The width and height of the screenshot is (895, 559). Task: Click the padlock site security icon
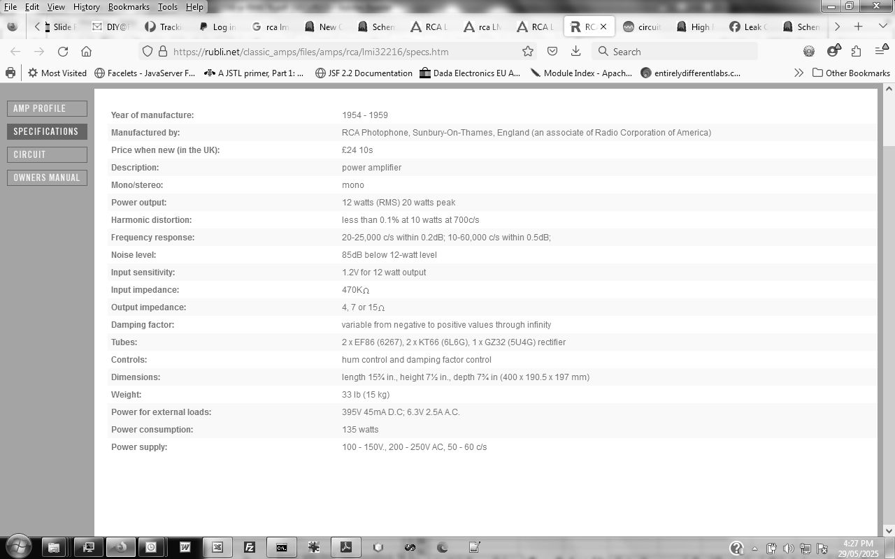click(x=162, y=51)
